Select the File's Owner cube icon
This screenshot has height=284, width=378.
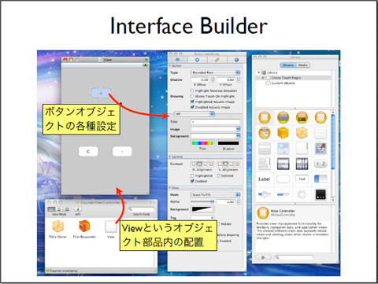pyautogui.click(x=57, y=227)
